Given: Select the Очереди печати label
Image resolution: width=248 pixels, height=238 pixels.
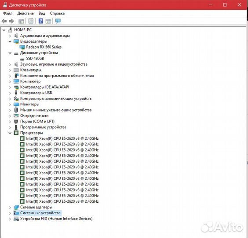Looking at the screenshot, I should click(x=34, y=115).
